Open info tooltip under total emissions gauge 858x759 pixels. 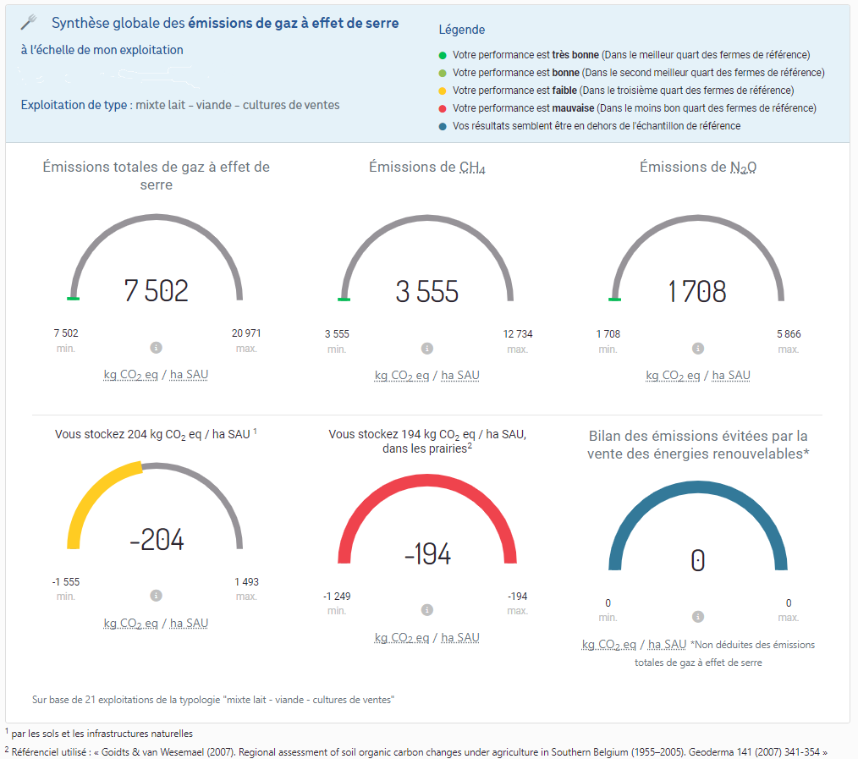[157, 347]
